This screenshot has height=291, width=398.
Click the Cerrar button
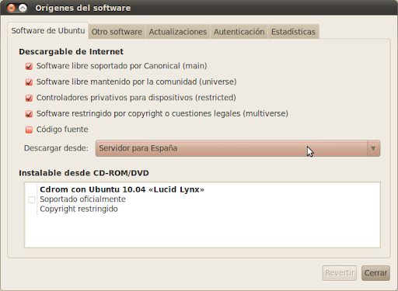(x=375, y=273)
